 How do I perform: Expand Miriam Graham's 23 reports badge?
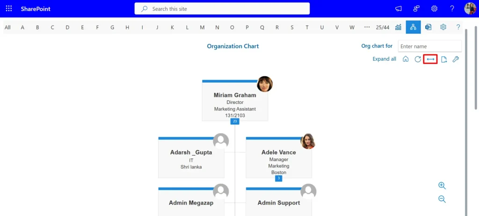[235, 122]
